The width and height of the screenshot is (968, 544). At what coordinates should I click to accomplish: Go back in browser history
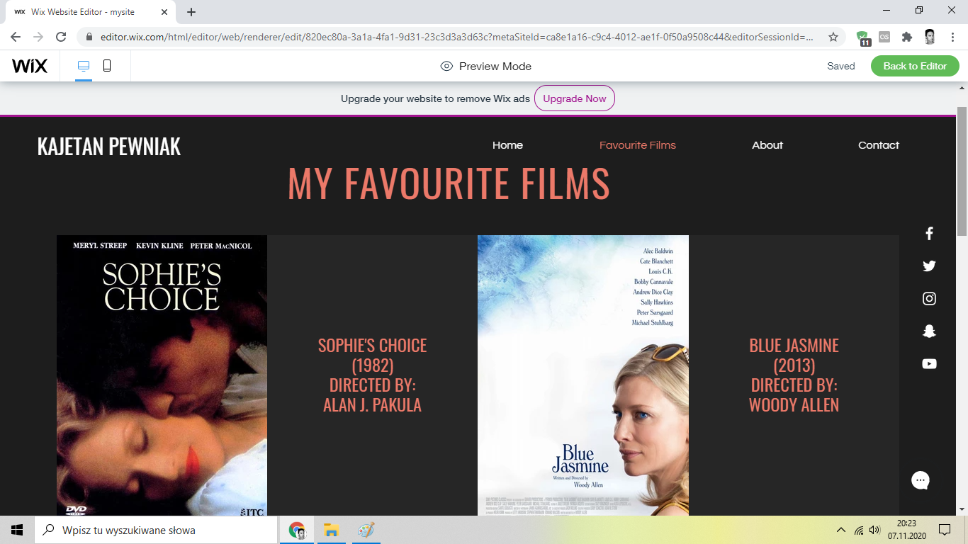pyautogui.click(x=16, y=37)
